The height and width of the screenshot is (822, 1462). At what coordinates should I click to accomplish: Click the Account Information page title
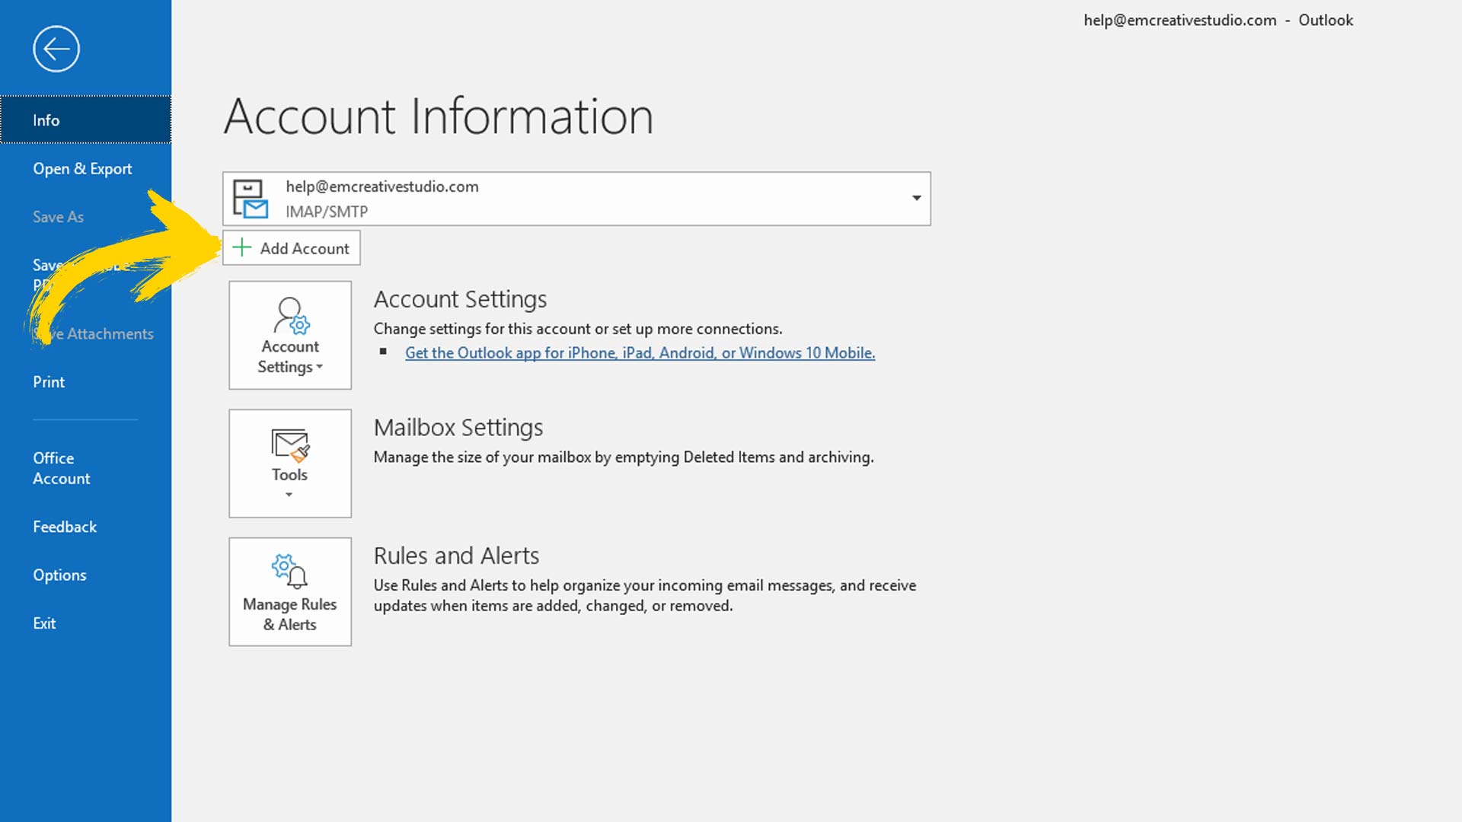click(439, 116)
